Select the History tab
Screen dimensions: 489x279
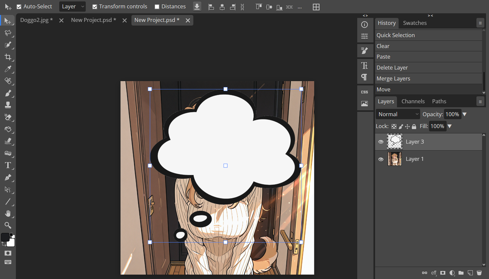coord(387,23)
